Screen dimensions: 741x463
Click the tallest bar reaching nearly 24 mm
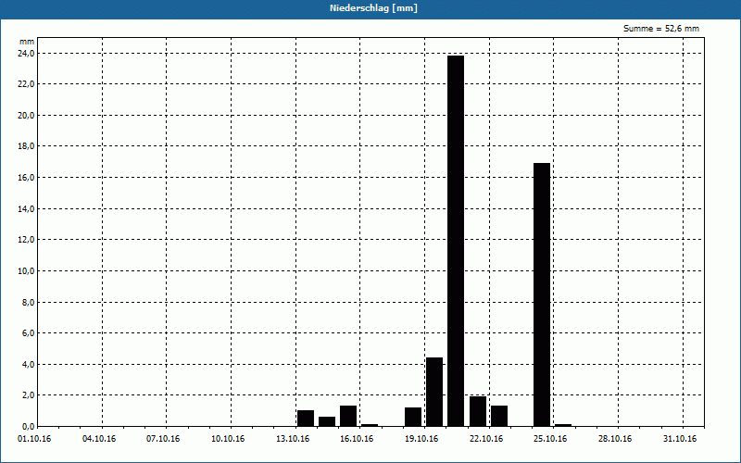[x=456, y=241]
